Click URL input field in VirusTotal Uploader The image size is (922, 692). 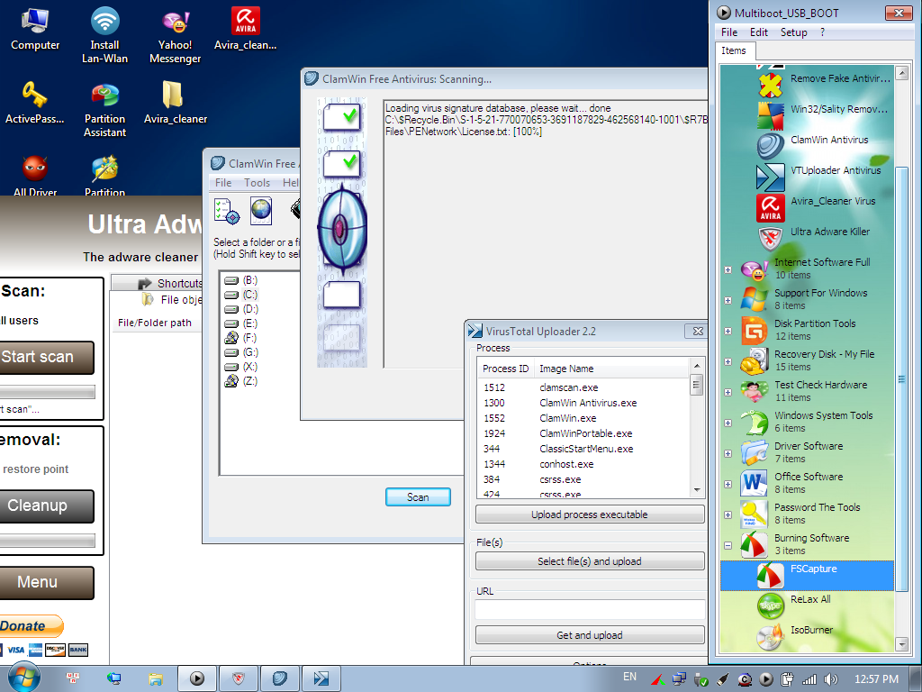coord(590,610)
